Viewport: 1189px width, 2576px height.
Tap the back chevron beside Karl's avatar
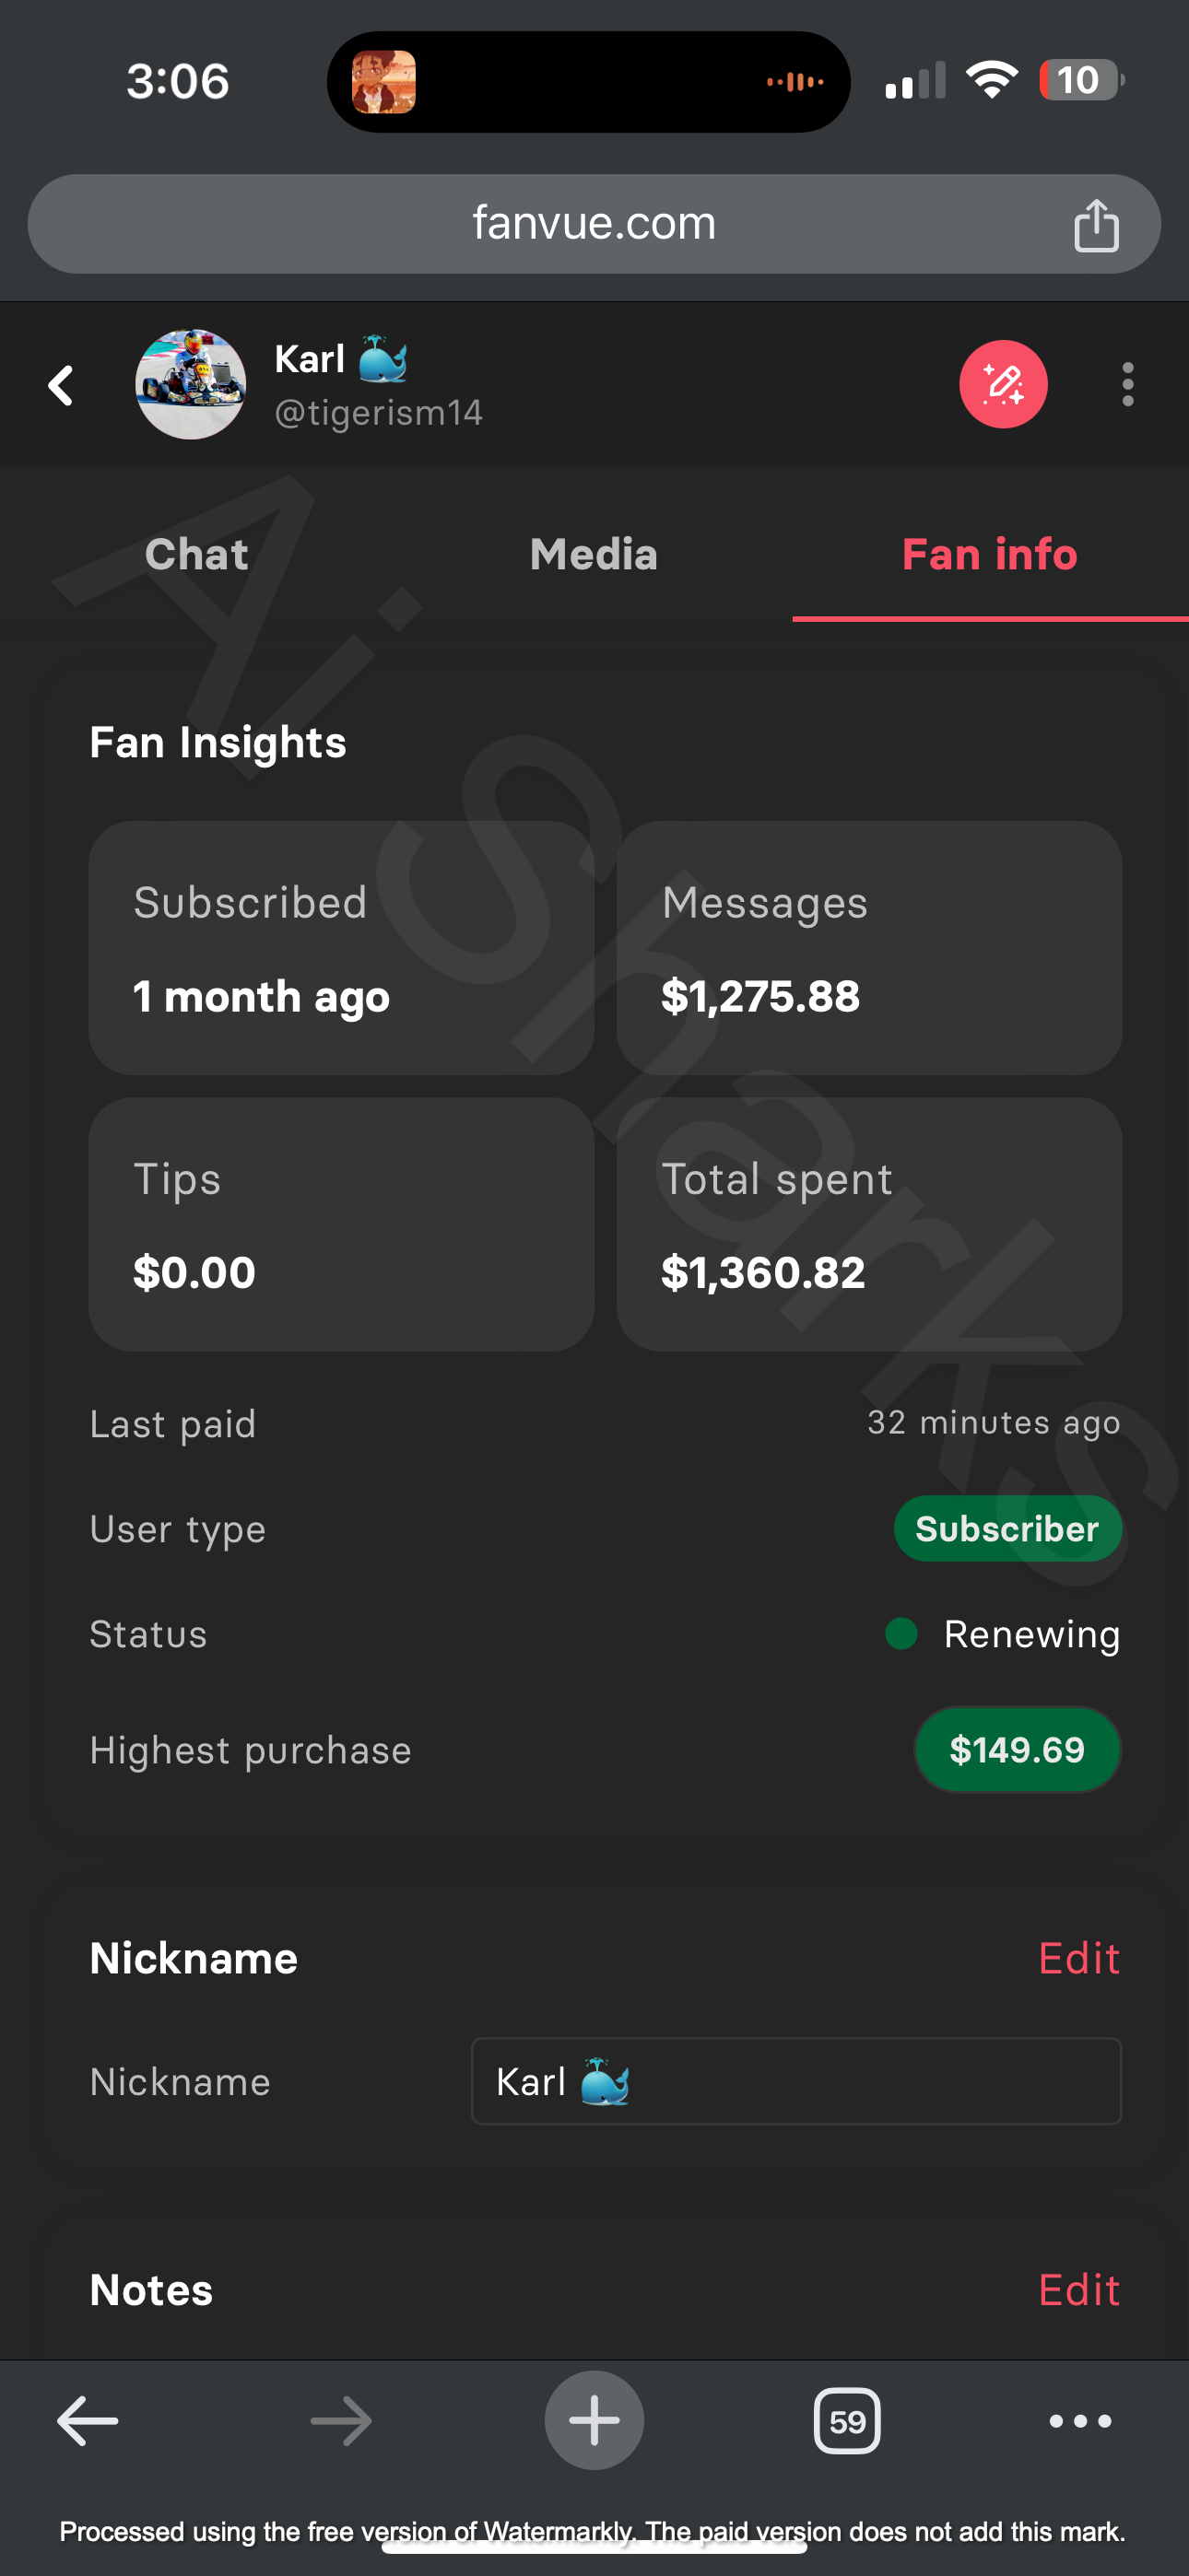point(61,385)
